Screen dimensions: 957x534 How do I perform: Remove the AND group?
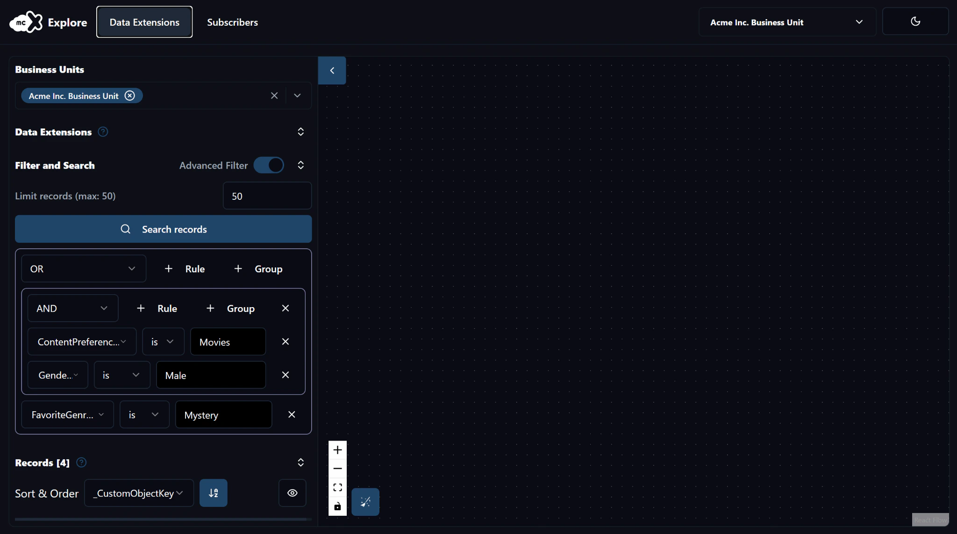[x=286, y=309]
